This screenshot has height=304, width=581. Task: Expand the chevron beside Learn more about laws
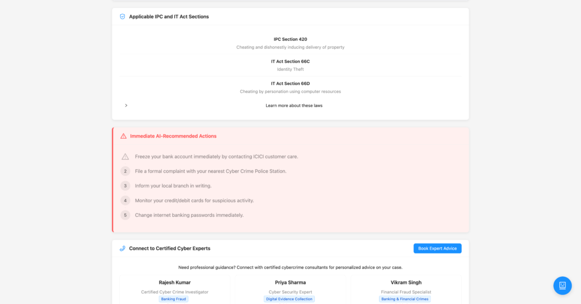(126, 105)
